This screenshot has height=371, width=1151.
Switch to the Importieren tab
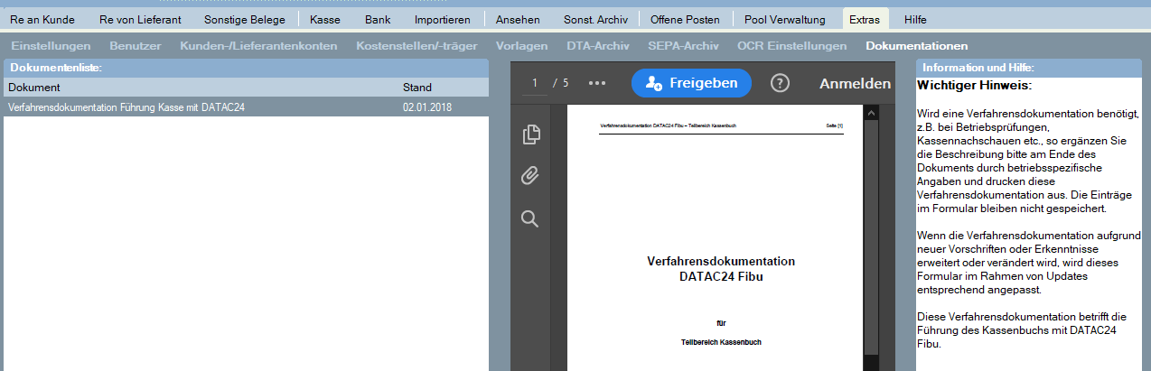tap(443, 19)
